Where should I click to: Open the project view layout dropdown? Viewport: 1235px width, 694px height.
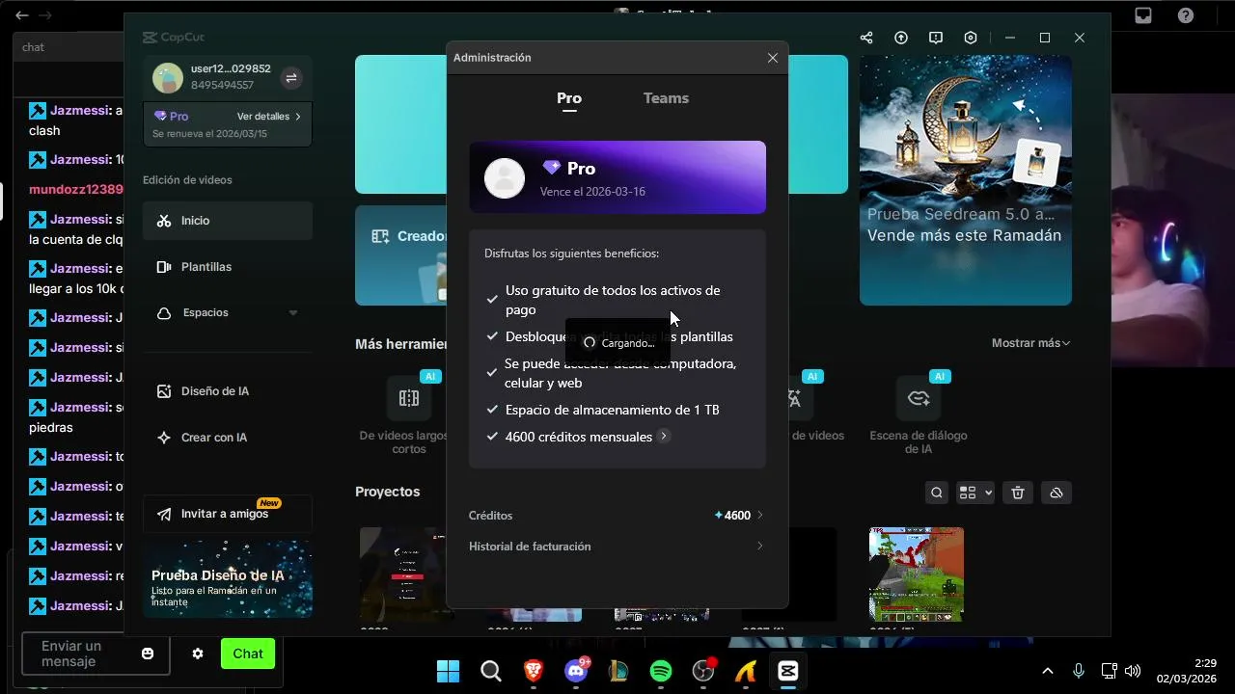[x=975, y=494]
